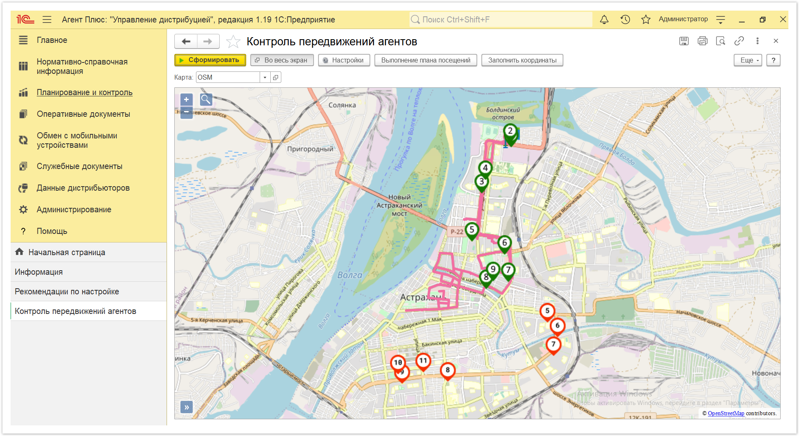799x436 pixels.
Task: Open Настройки settings button
Action: (x=344, y=60)
